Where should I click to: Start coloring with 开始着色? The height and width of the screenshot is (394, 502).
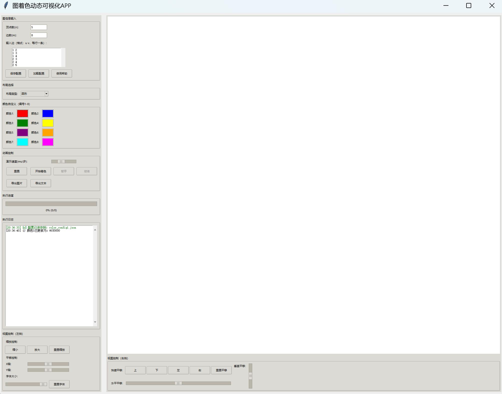[x=41, y=171]
